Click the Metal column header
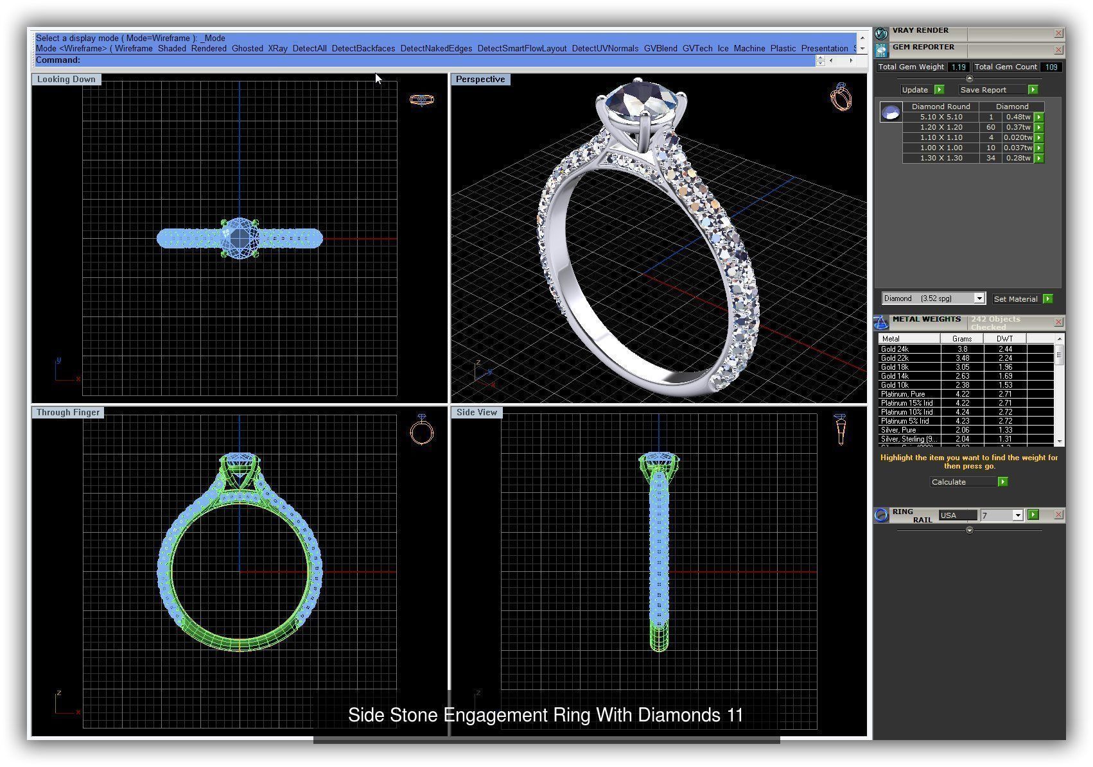Screen dimensions: 1093x767 pyautogui.click(x=909, y=339)
